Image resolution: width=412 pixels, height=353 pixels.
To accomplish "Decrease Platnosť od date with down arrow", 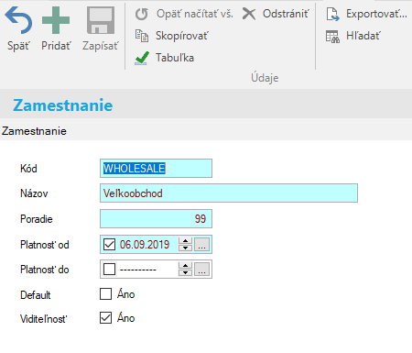I will (185, 248).
